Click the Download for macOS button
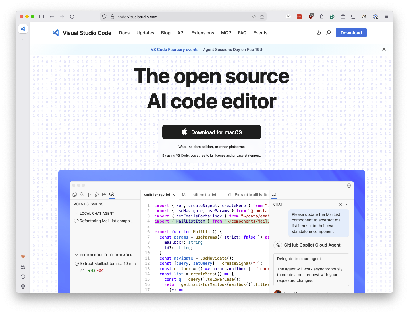The width and height of the screenshot is (409, 314). pyautogui.click(x=211, y=132)
